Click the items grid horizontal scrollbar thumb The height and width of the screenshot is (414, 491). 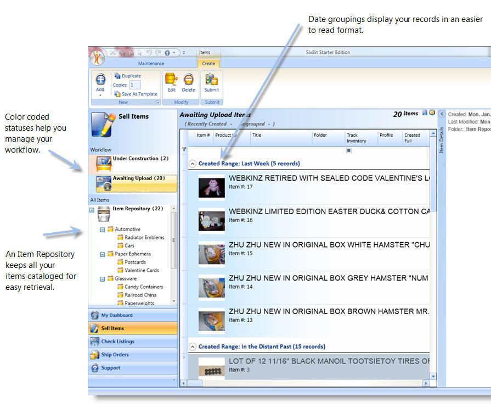click(x=194, y=383)
